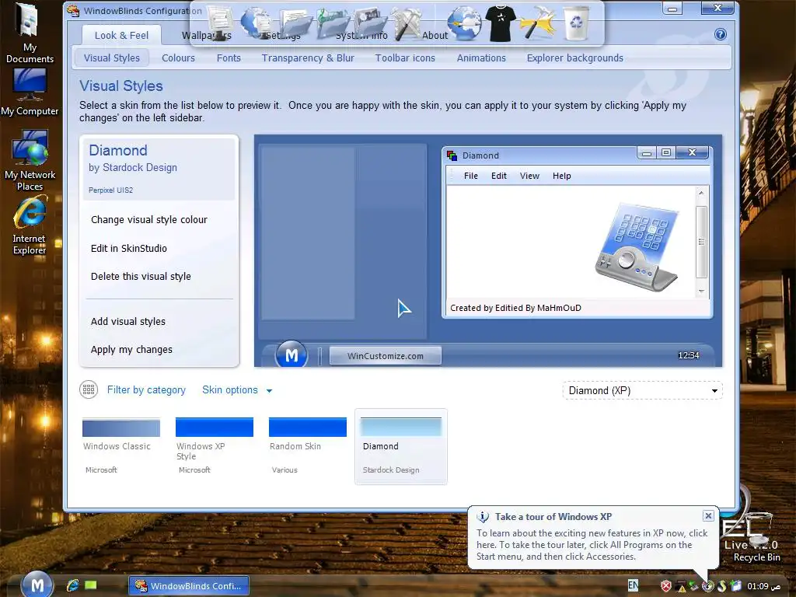Click the WindowBlinds Confi... taskbar button
This screenshot has width=796, height=597.
tap(189, 586)
